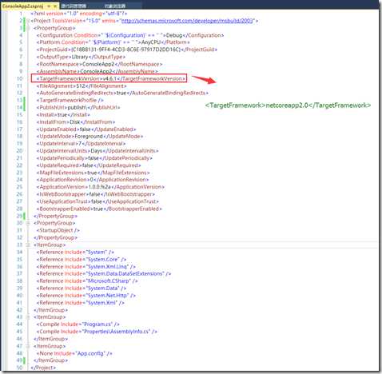This screenshot has width=382, height=374.
Task: Click the System.Net.Http reference line
Action: pyautogui.click(x=86, y=296)
